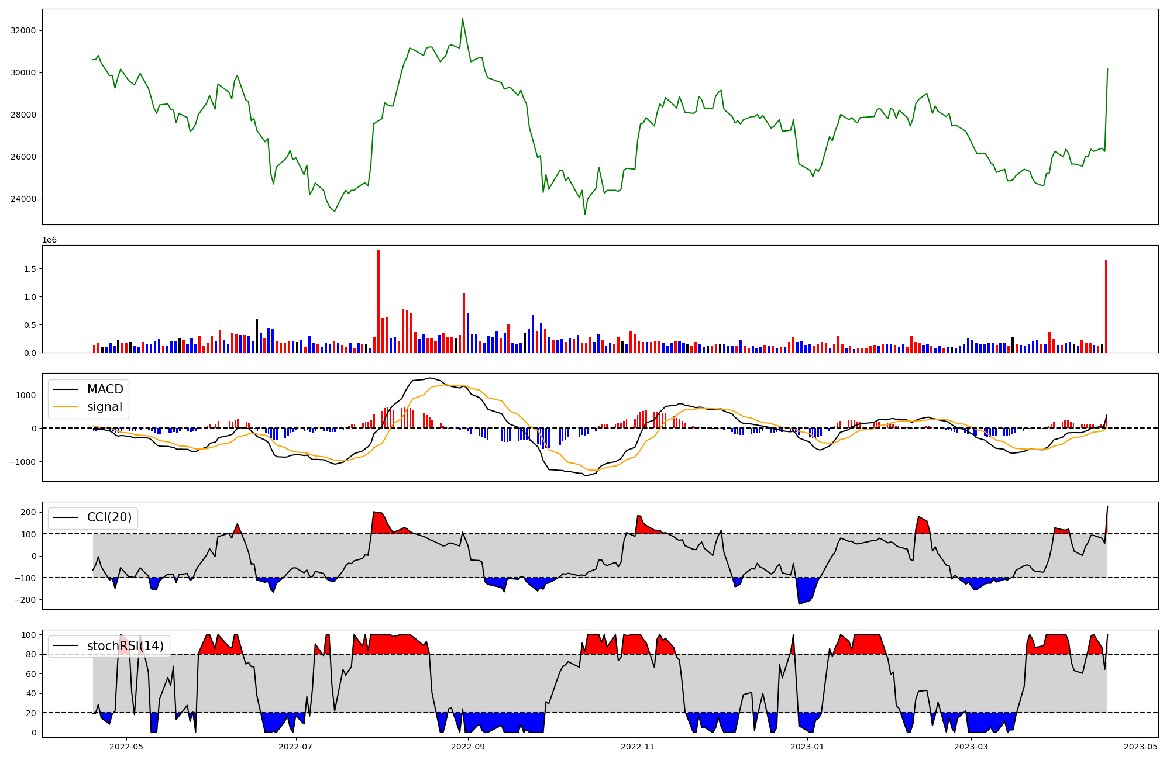This screenshot has height=760, width=1170.
Task: Click the 2022-11 x-axis date label
Action: [x=637, y=747]
